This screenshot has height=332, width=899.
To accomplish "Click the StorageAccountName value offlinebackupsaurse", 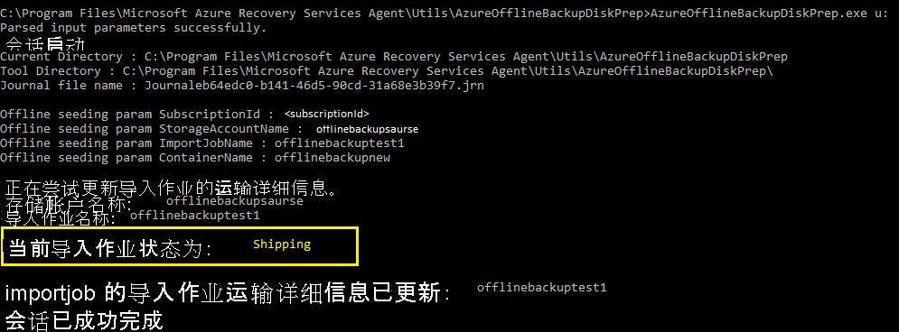I will pyautogui.click(x=367, y=129).
